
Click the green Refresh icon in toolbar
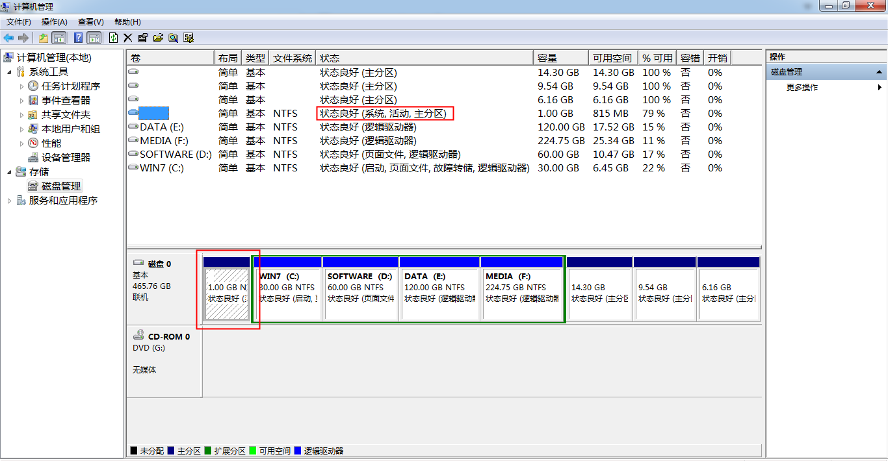114,38
